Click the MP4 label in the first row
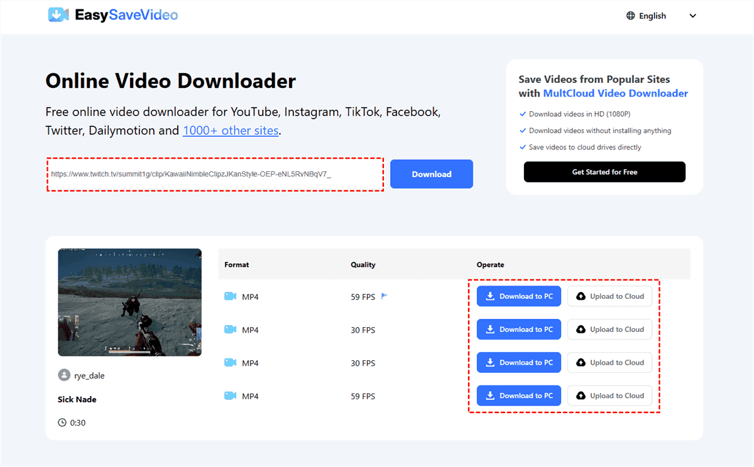Screen dimensions: 754x467 [x=250, y=296]
